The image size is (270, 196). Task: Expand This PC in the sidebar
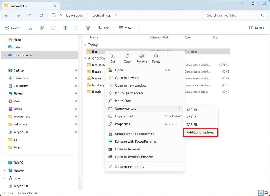(4, 163)
